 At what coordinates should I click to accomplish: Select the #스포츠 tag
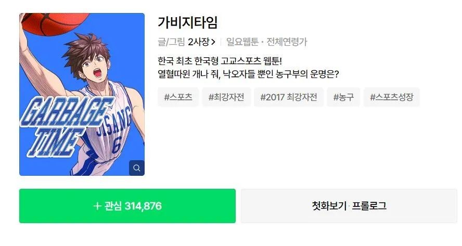tap(178, 97)
